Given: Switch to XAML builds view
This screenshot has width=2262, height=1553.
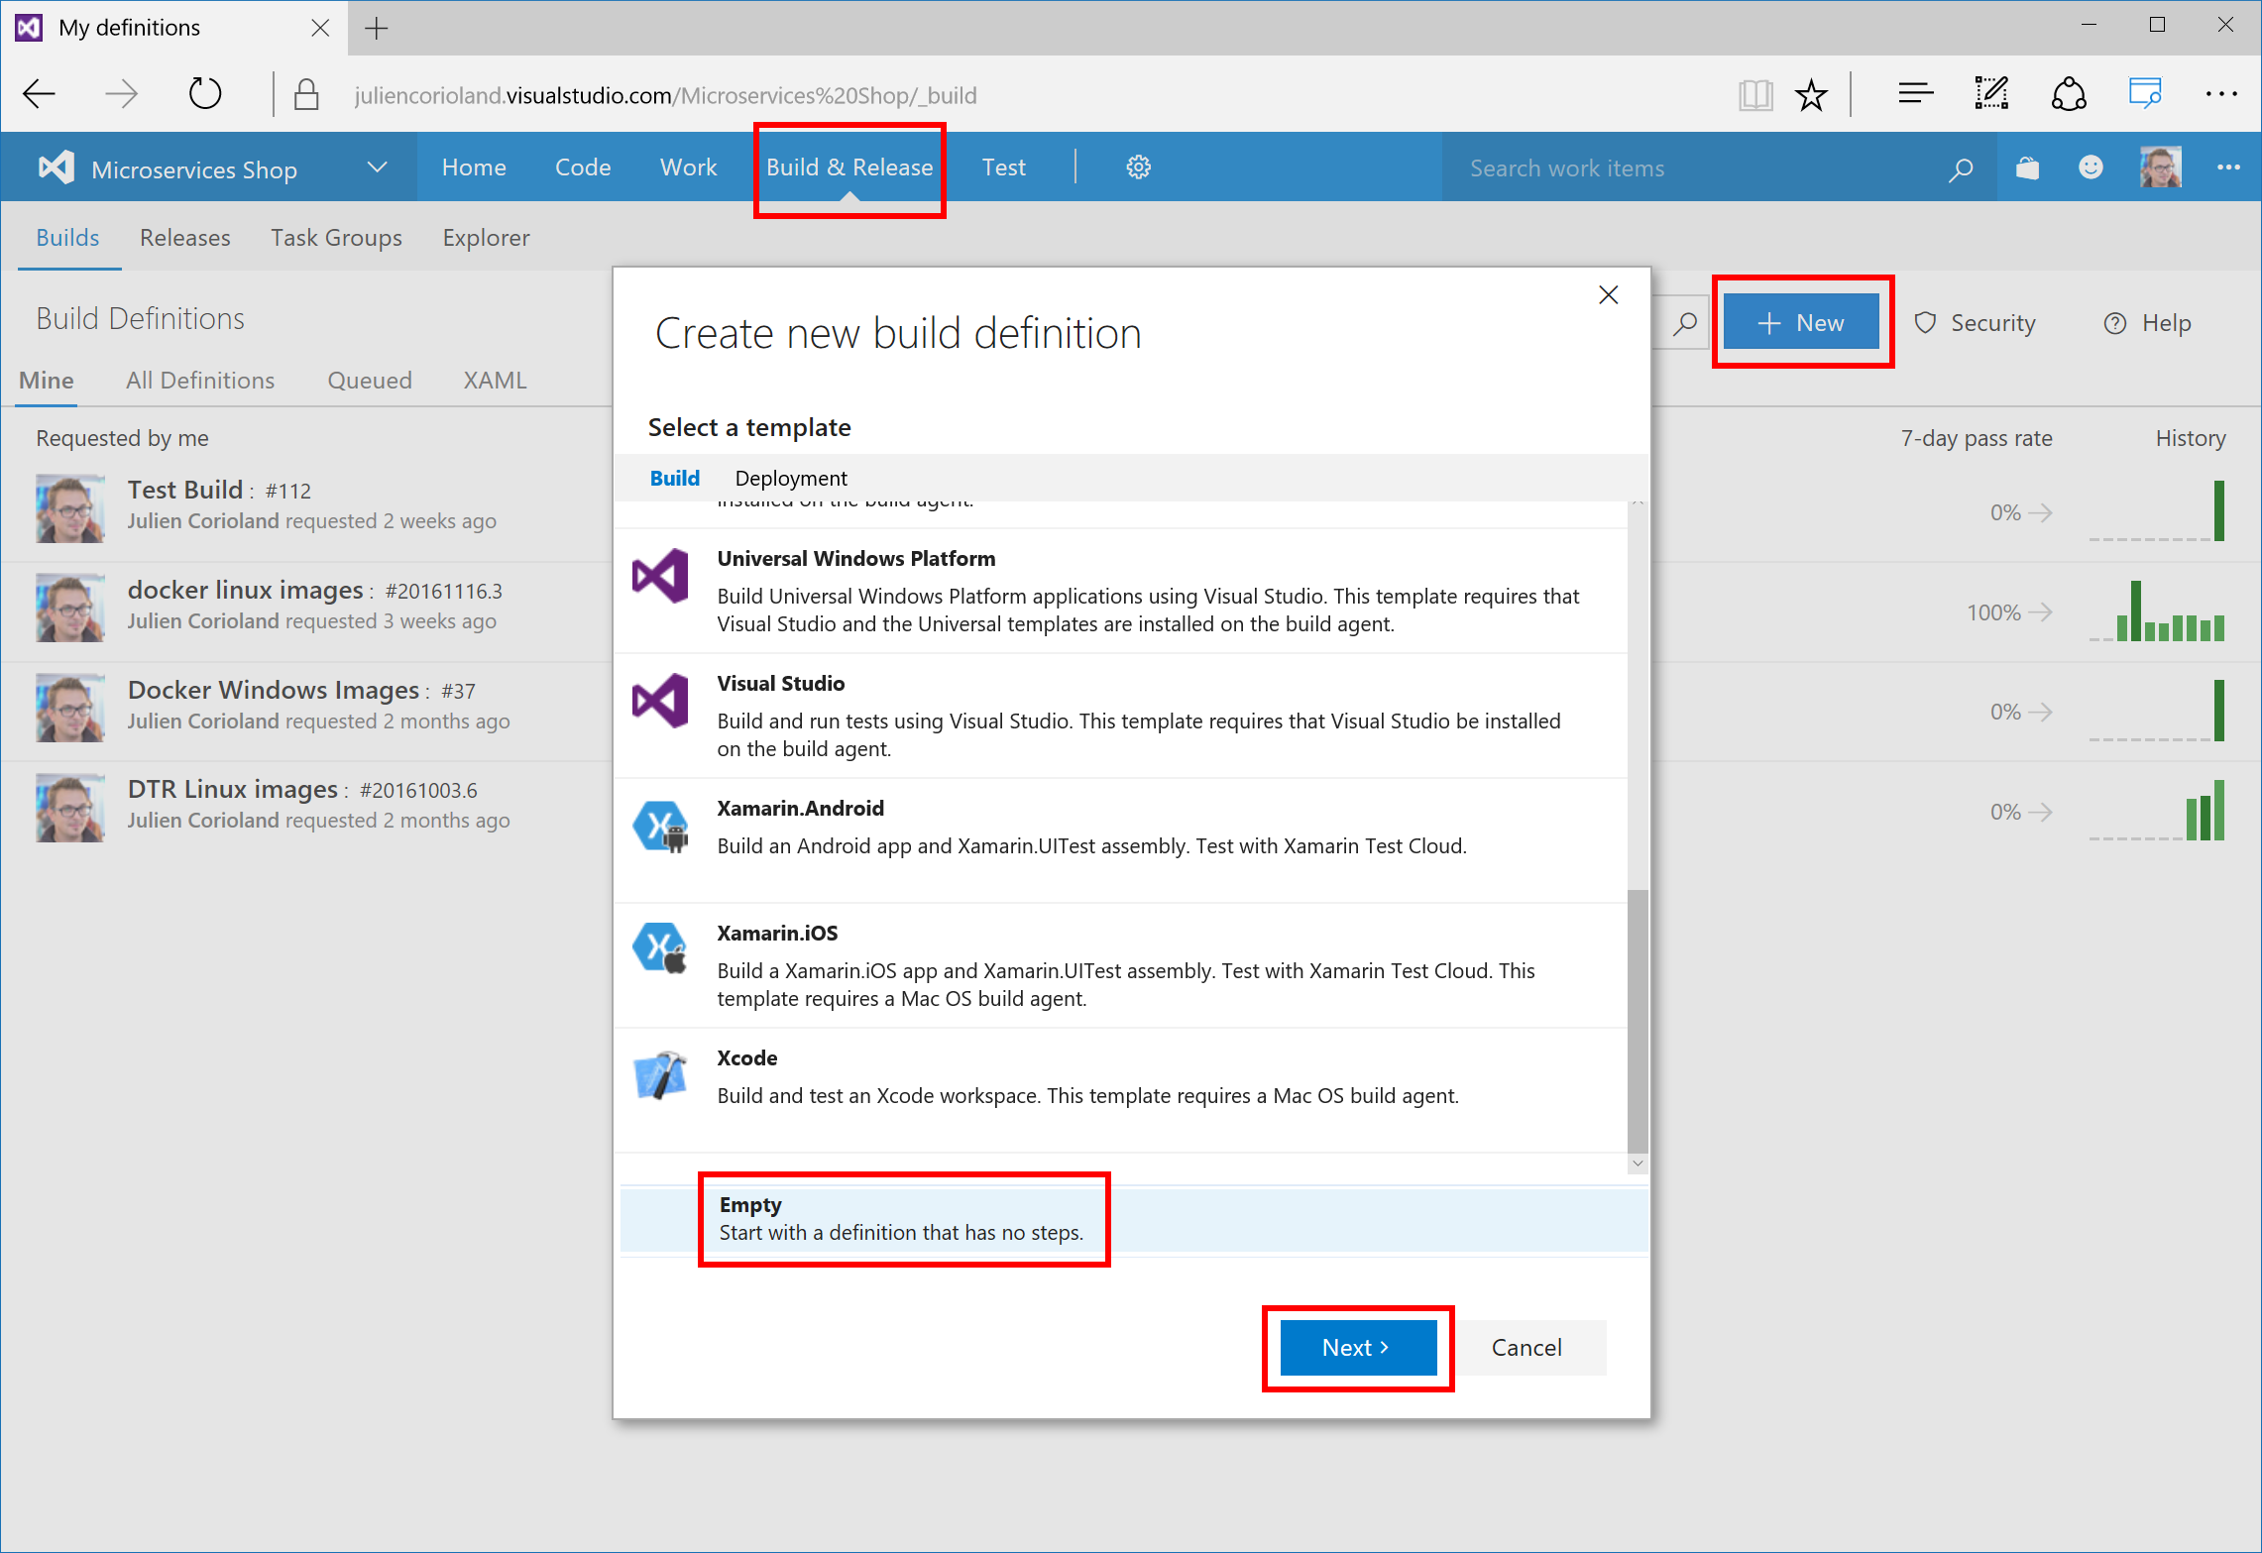Looking at the screenshot, I should pos(495,380).
